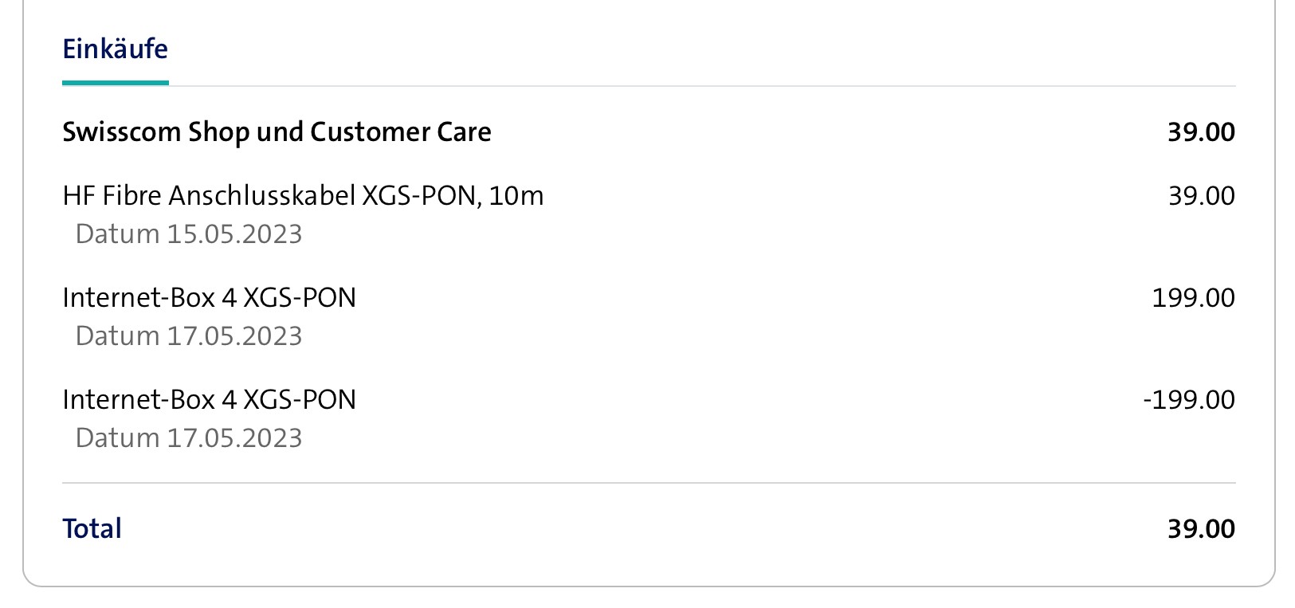Click the grey separator line right of Einkäufe tab

[701, 86]
